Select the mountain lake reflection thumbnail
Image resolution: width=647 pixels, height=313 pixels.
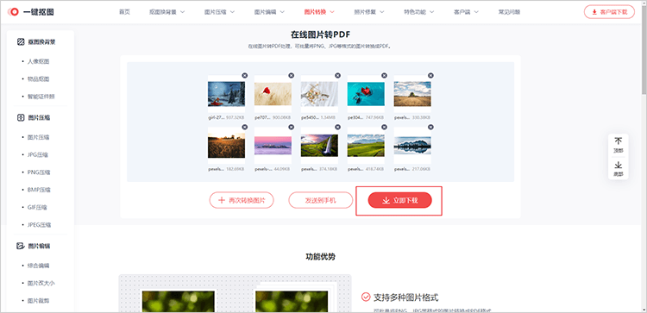click(412, 146)
